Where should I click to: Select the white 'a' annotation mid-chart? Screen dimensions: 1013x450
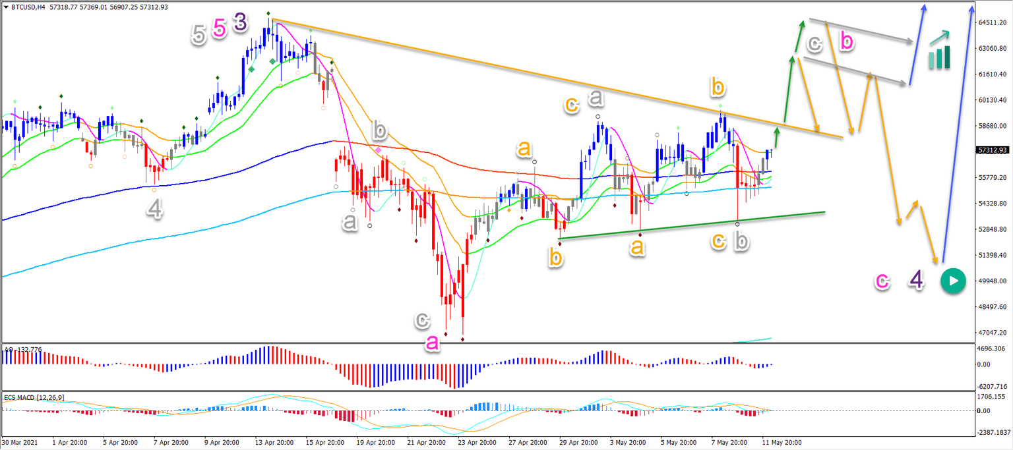tap(350, 223)
